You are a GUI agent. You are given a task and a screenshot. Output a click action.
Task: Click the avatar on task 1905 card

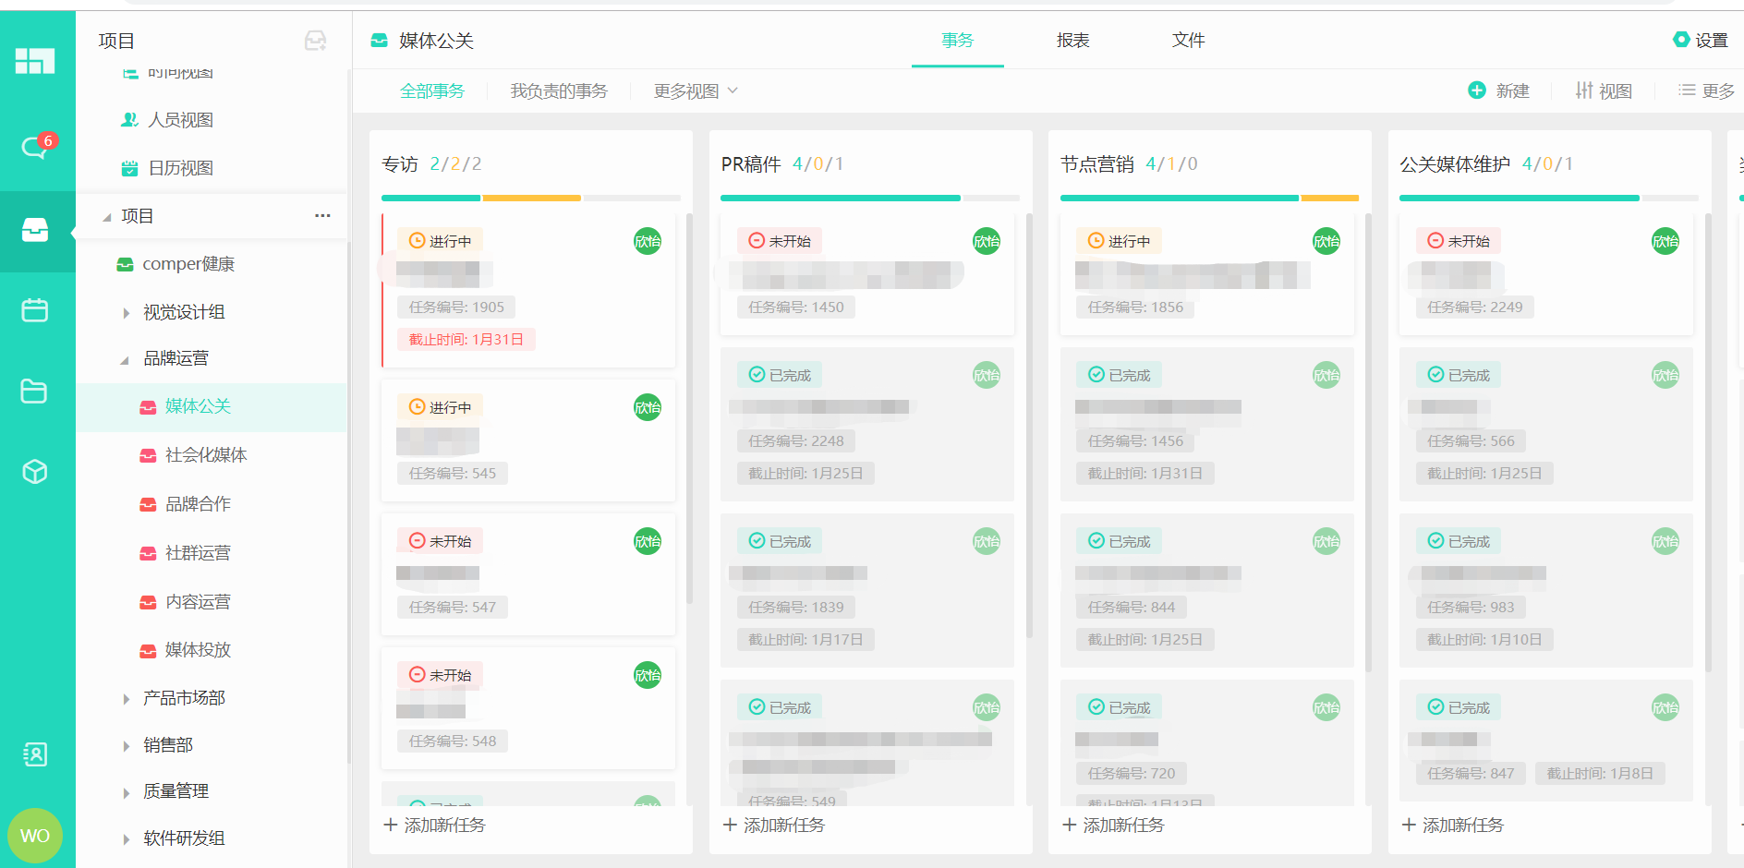click(648, 241)
